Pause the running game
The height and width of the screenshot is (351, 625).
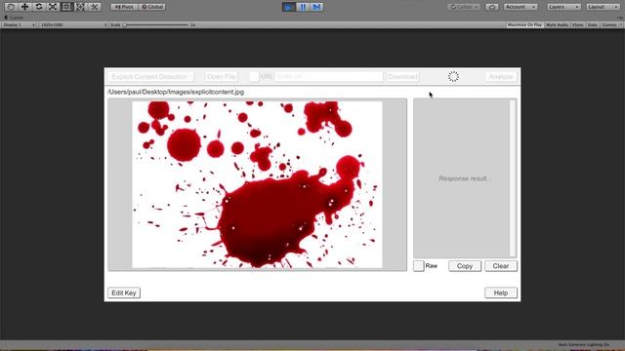pos(303,7)
